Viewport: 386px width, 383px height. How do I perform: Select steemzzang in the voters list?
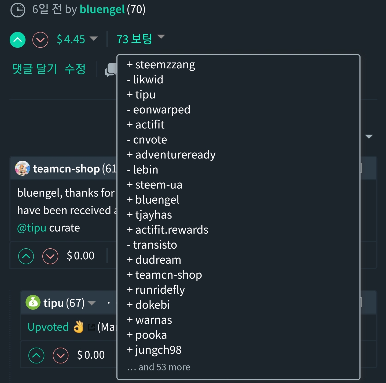[x=165, y=65]
